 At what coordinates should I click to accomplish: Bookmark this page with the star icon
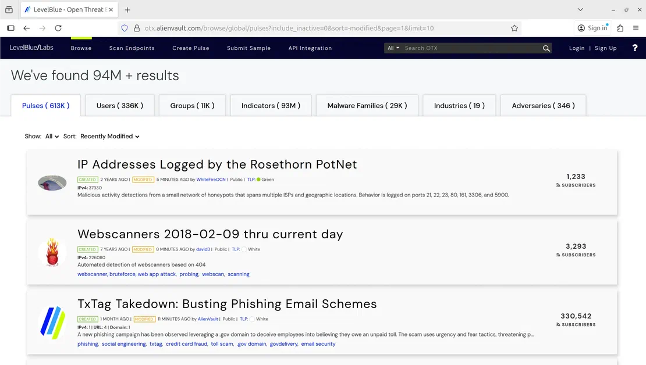pos(514,28)
